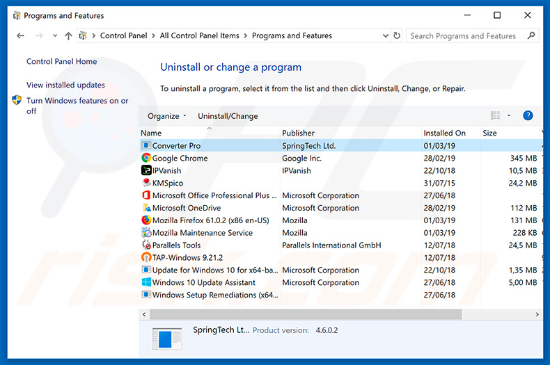The width and height of the screenshot is (550, 365).
Task: Expand the chevron after Control Panel breadcrumb
Action: [x=154, y=35]
